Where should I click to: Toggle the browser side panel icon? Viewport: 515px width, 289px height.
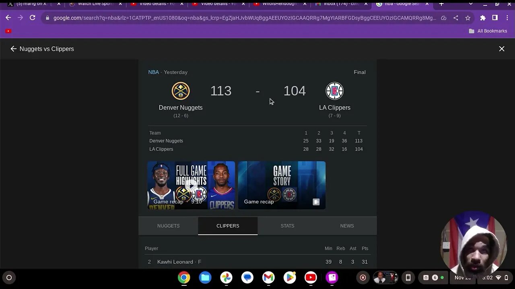495,18
